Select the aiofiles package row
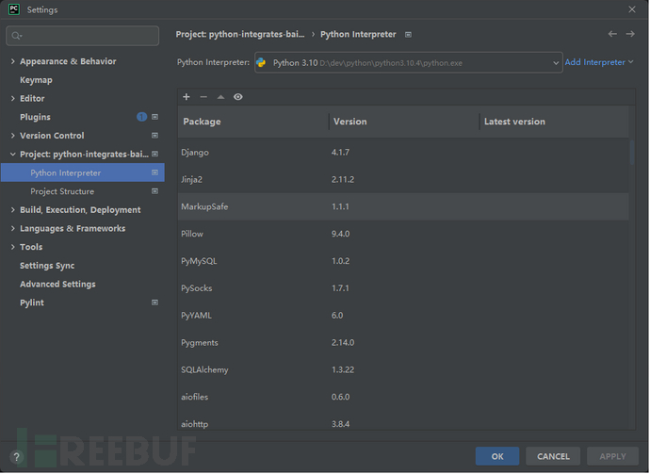Image resolution: width=650 pixels, height=474 pixels. coord(403,397)
